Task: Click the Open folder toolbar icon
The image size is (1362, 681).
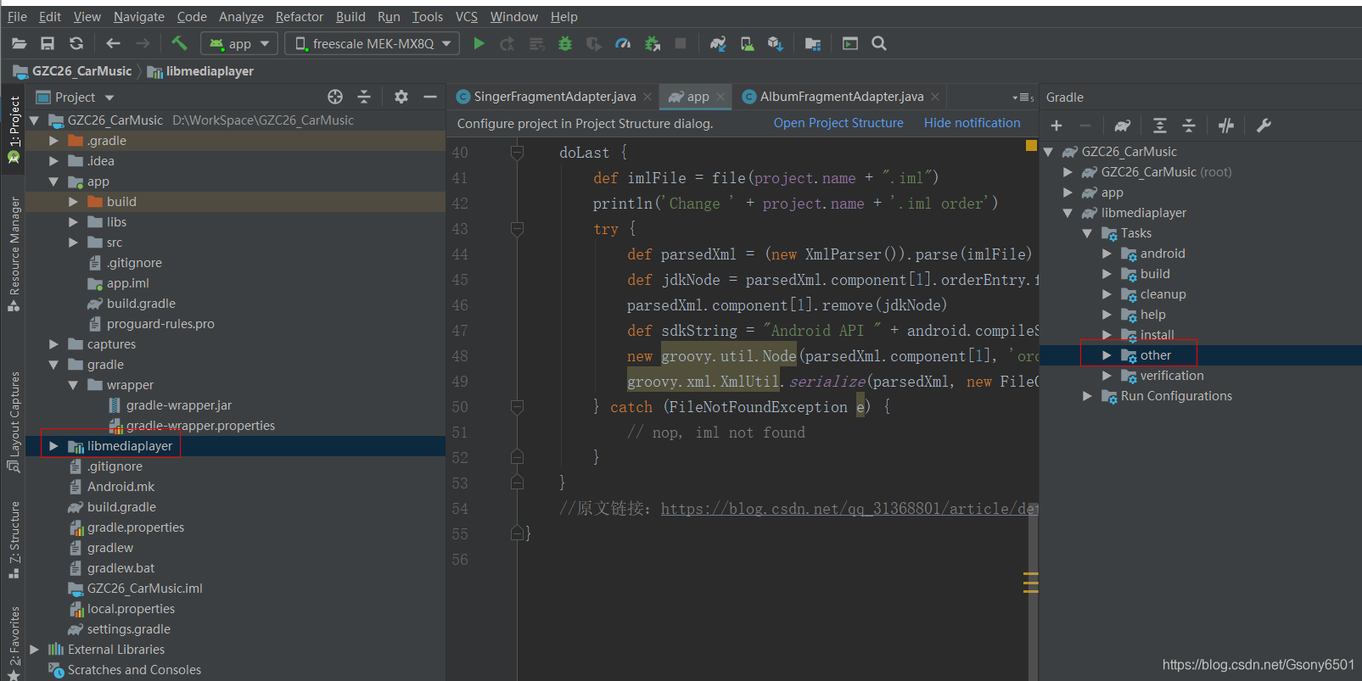Action: (x=19, y=43)
